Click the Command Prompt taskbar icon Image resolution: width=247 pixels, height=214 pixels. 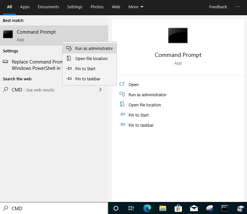[225, 208]
